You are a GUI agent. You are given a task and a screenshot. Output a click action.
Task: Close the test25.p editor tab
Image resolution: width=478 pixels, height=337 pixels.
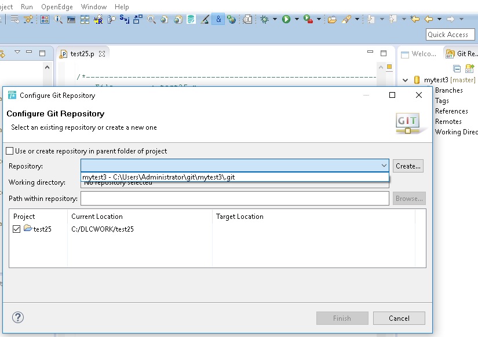(102, 54)
